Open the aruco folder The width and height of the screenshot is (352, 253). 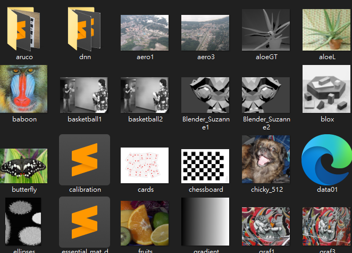pyautogui.click(x=24, y=29)
